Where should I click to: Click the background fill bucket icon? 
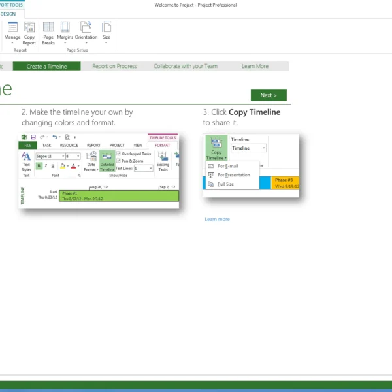pyautogui.click(x=63, y=166)
